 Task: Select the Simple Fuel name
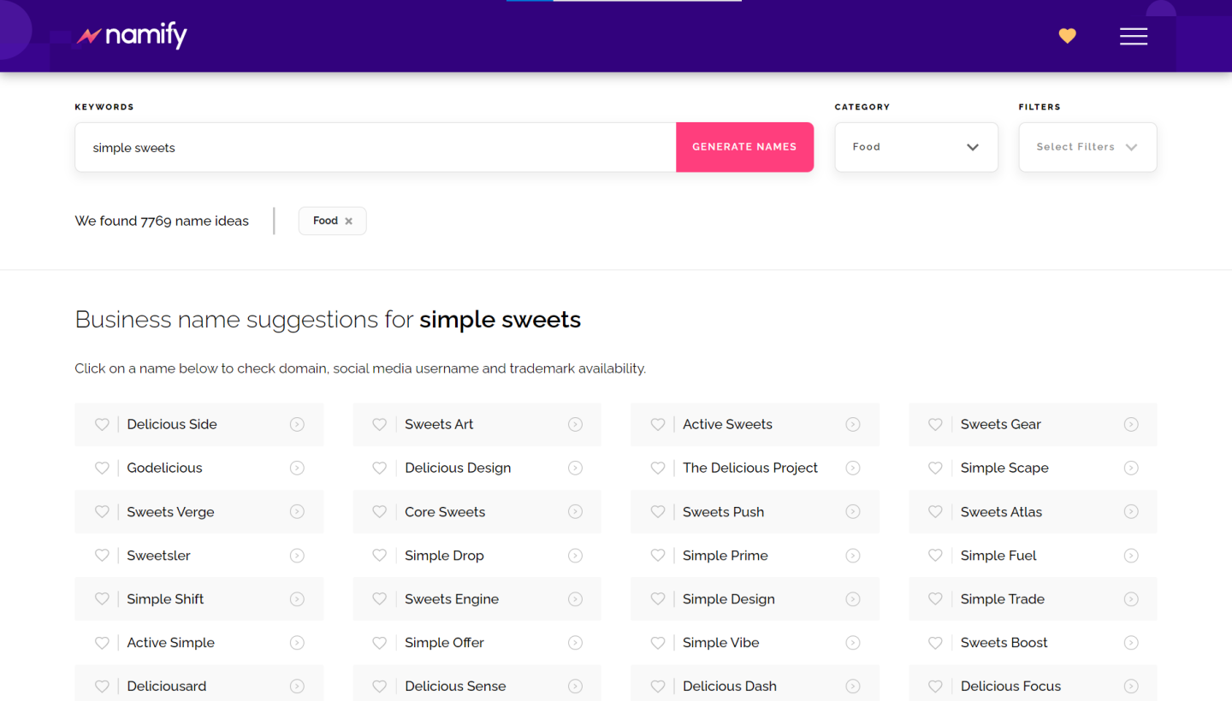pyautogui.click(x=998, y=556)
